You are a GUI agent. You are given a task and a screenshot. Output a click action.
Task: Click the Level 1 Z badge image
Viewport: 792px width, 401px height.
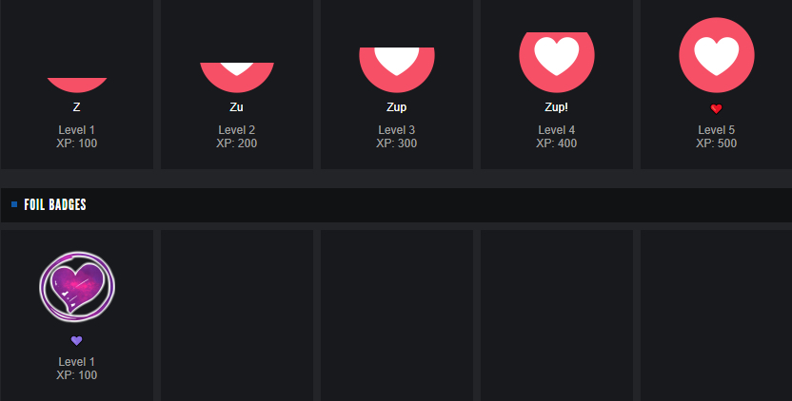77,85
